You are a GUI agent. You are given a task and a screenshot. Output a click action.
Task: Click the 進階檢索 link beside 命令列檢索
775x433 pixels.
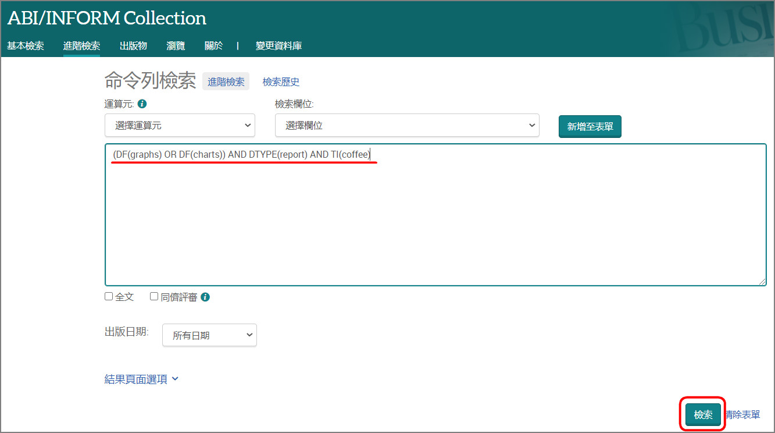[226, 82]
